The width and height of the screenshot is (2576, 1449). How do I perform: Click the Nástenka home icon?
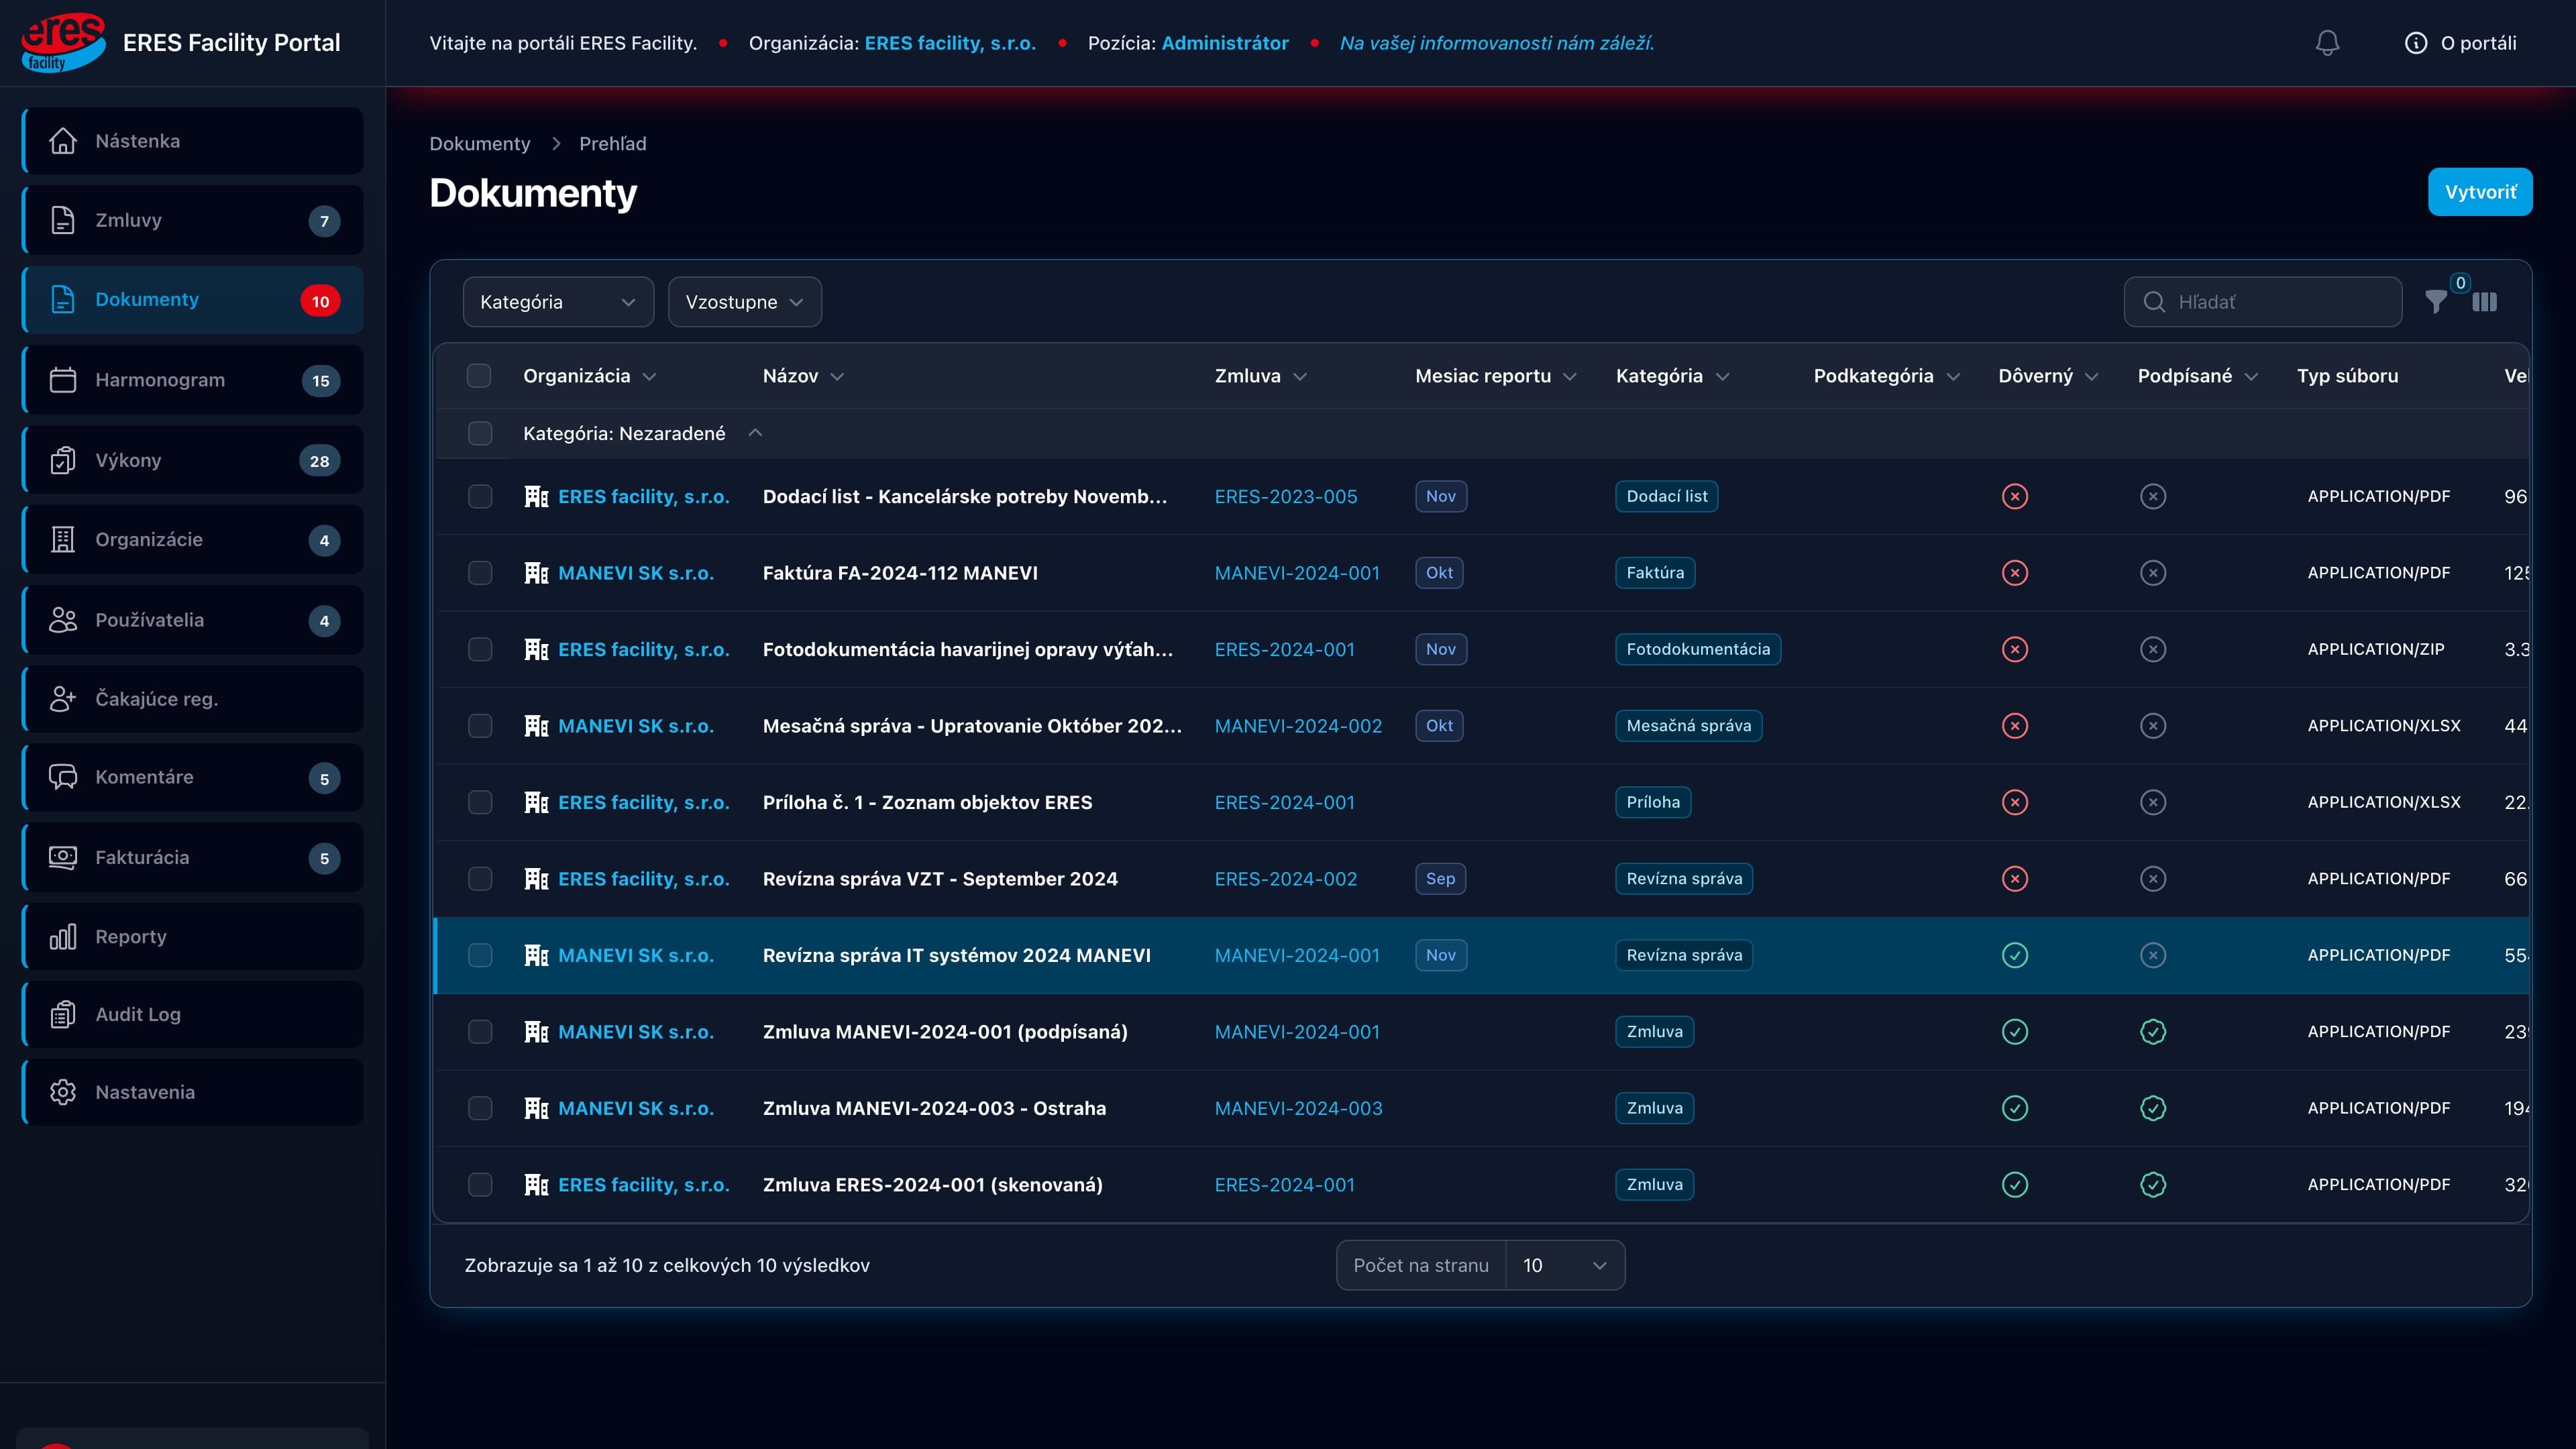click(x=63, y=141)
